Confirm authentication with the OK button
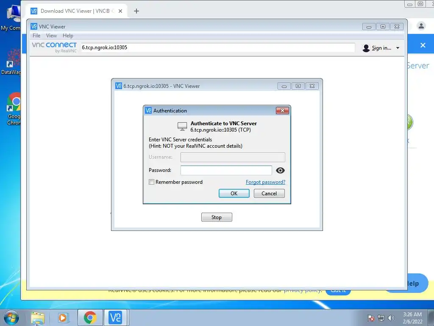Viewport: 434px width, 326px height. click(x=234, y=193)
